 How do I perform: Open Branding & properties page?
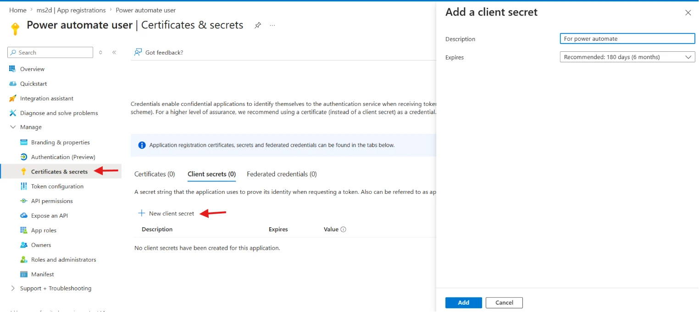pyautogui.click(x=61, y=142)
